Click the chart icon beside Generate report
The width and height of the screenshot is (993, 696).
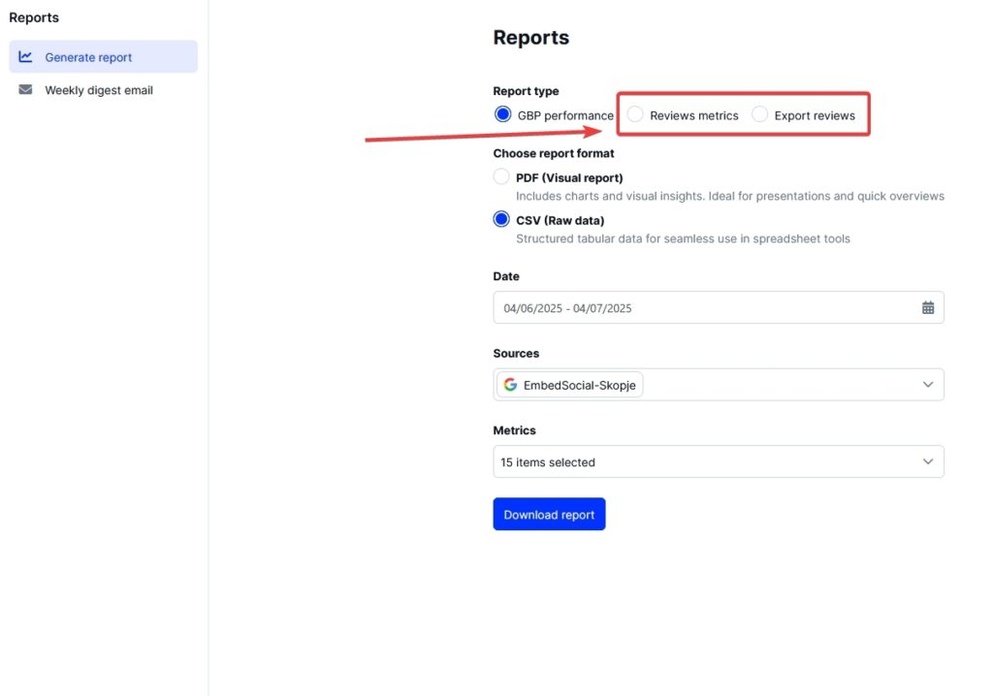coord(25,57)
